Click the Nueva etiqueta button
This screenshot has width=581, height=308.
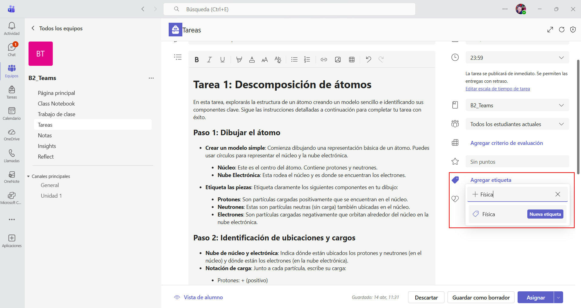[545, 214]
